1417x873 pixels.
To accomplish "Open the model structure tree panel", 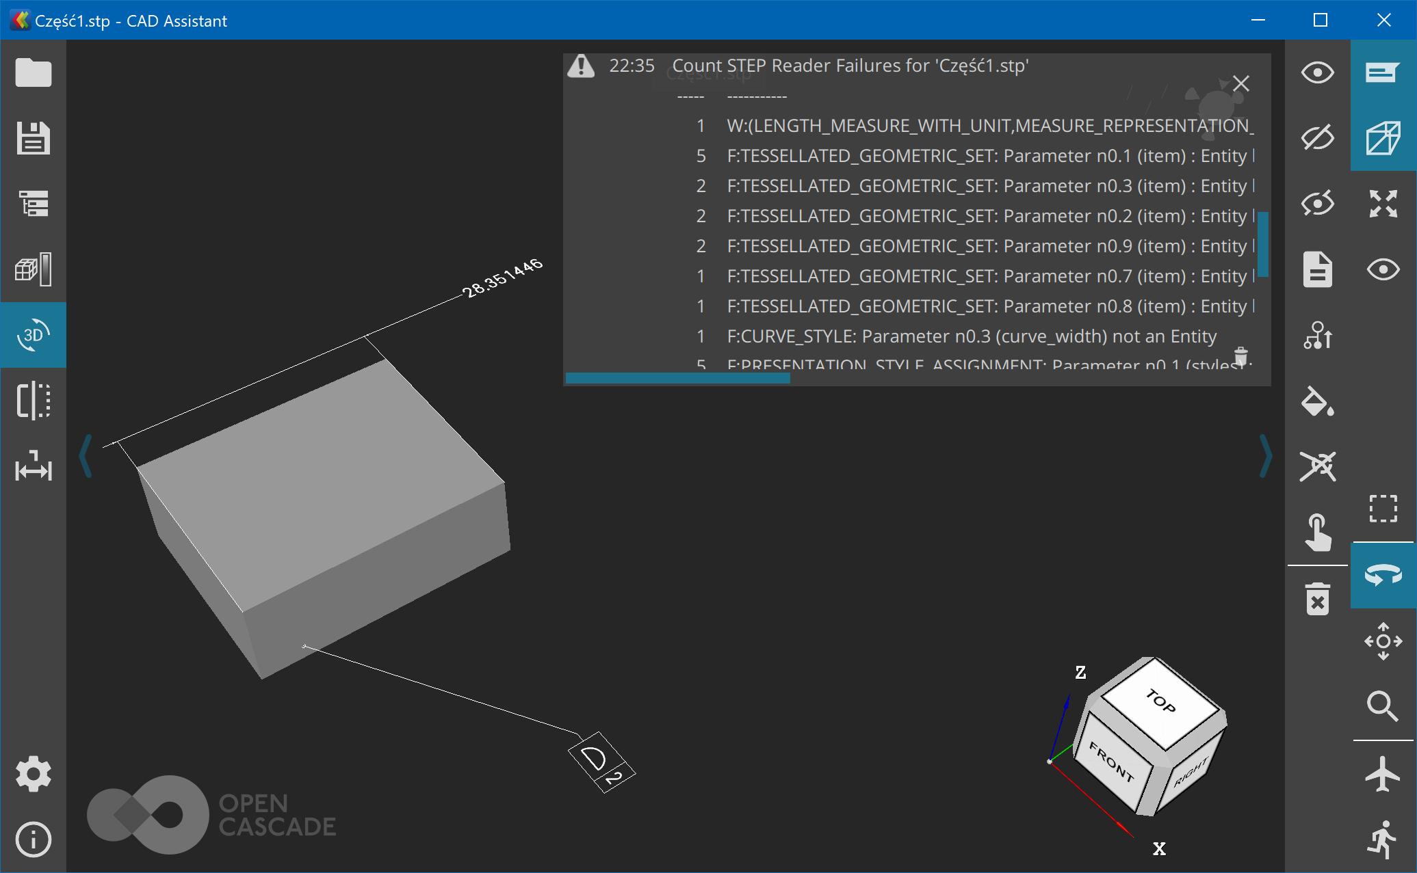I will [x=33, y=204].
